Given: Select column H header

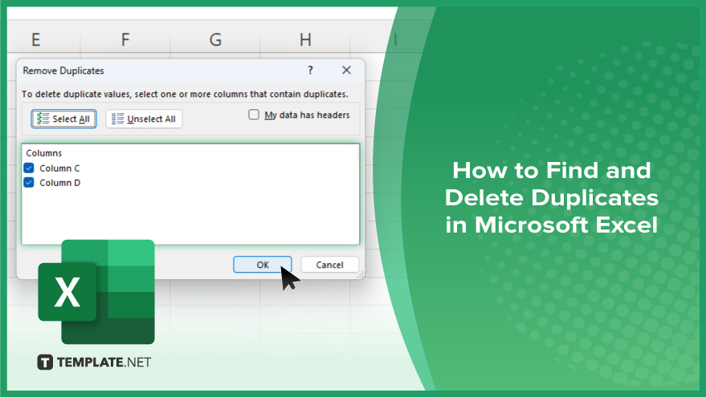Looking at the screenshot, I should coord(305,39).
